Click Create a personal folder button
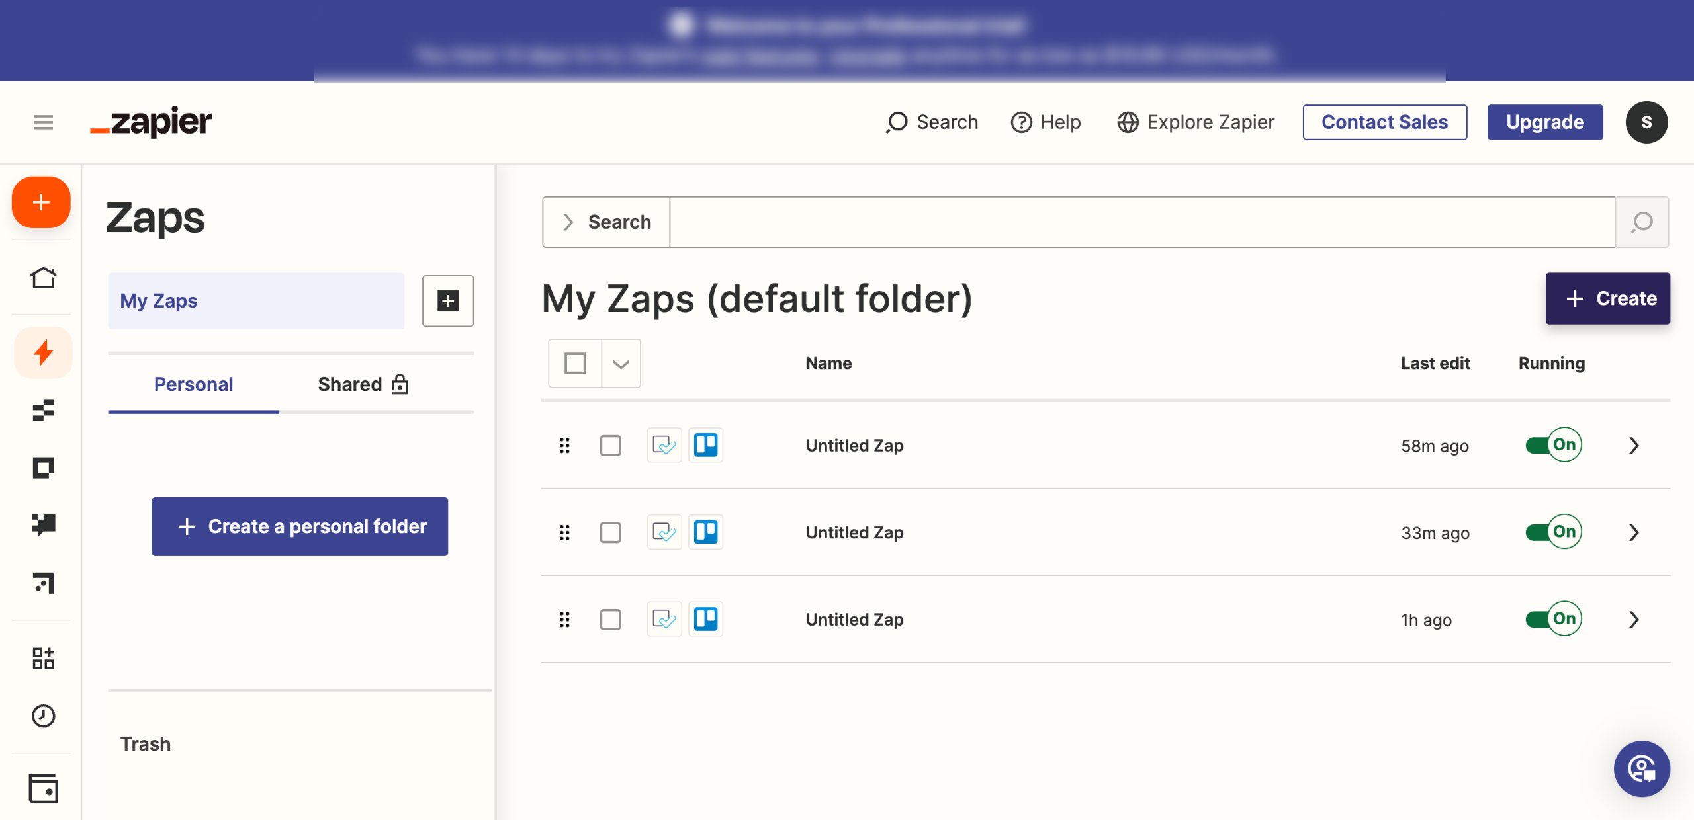 click(300, 526)
